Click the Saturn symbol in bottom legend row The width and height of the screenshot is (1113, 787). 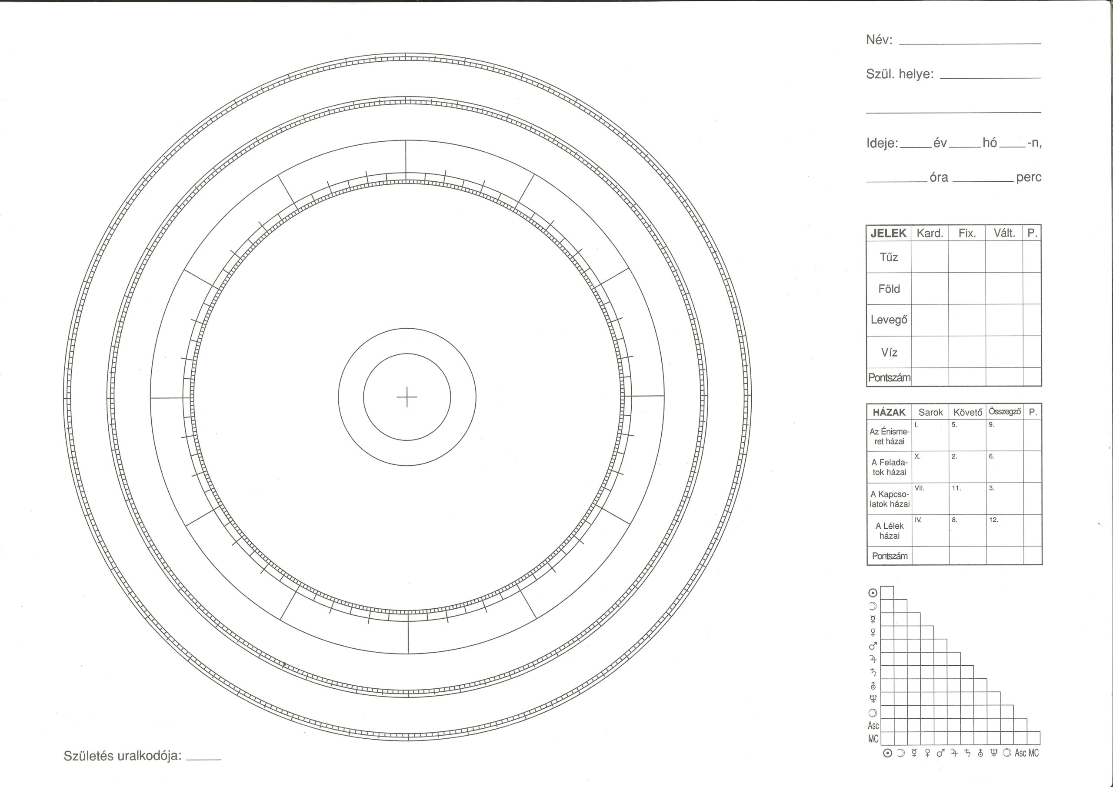(x=967, y=753)
